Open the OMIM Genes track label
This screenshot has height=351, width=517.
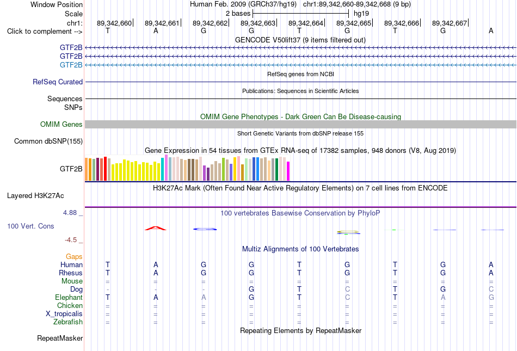(x=61, y=124)
